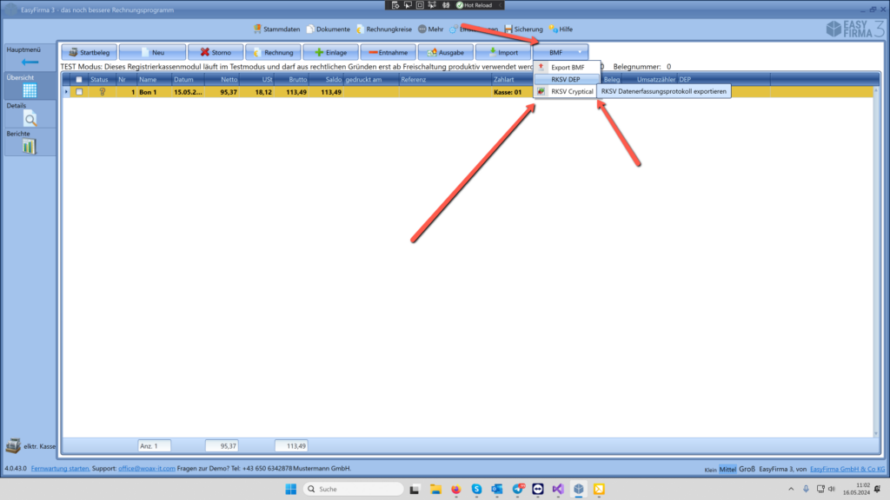
Task: Sort by the Netto column header
Action: coord(222,79)
